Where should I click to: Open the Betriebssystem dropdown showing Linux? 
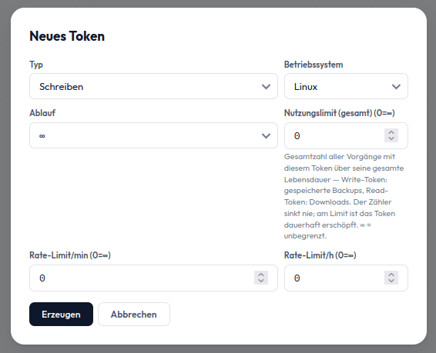pyautogui.click(x=346, y=86)
